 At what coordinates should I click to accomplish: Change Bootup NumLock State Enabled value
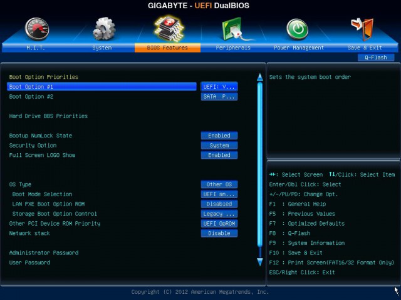click(x=219, y=136)
